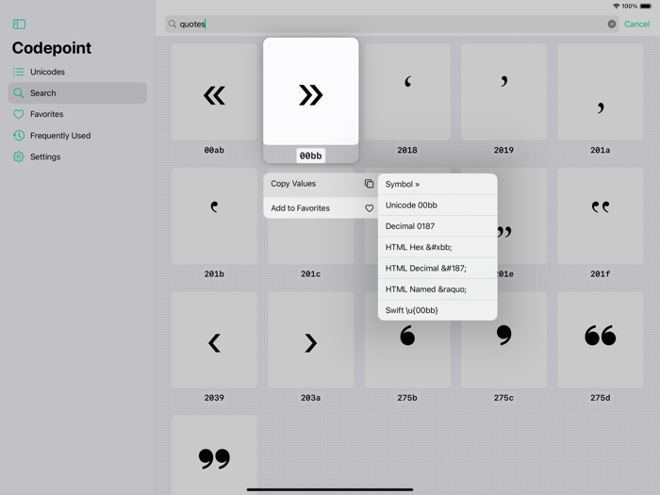Copy the Symbol » value
This screenshot has width=660, height=495.
pyautogui.click(x=437, y=184)
